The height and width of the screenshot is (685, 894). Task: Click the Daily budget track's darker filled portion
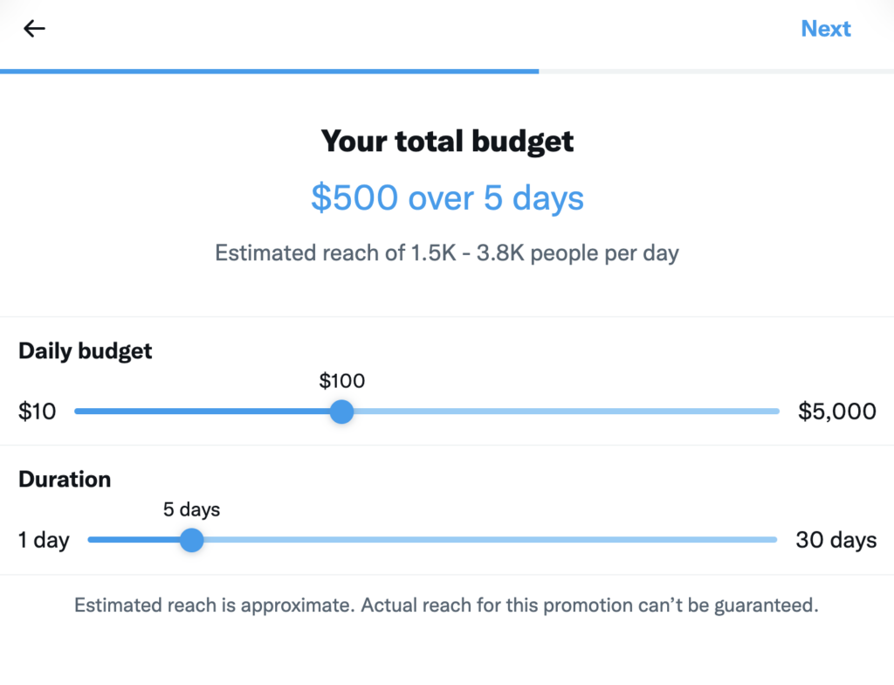(201, 412)
